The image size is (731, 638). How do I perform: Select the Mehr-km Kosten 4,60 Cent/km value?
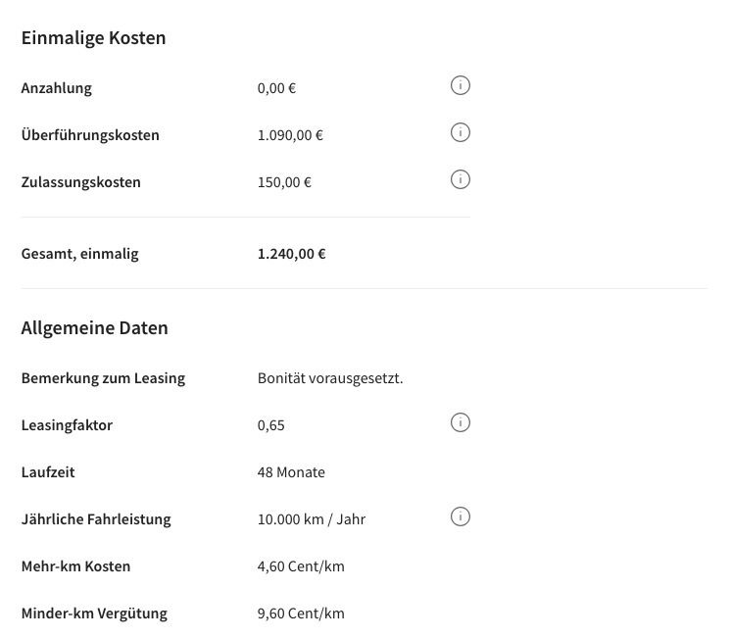(301, 566)
